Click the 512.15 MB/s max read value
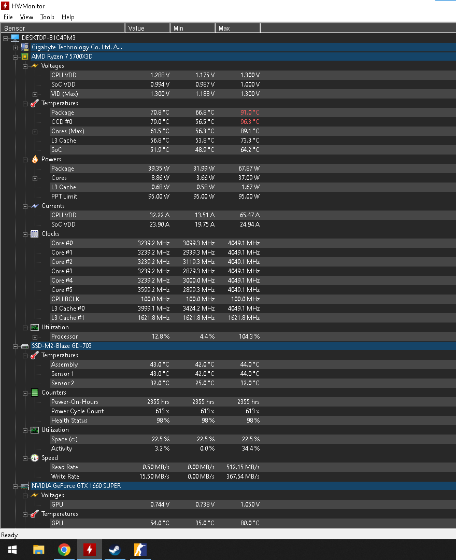The width and height of the screenshot is (456, 560). tap(243, 467)
